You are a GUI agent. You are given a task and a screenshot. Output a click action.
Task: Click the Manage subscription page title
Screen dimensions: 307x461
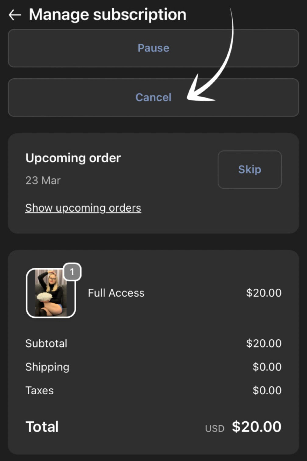click(108, 15)
